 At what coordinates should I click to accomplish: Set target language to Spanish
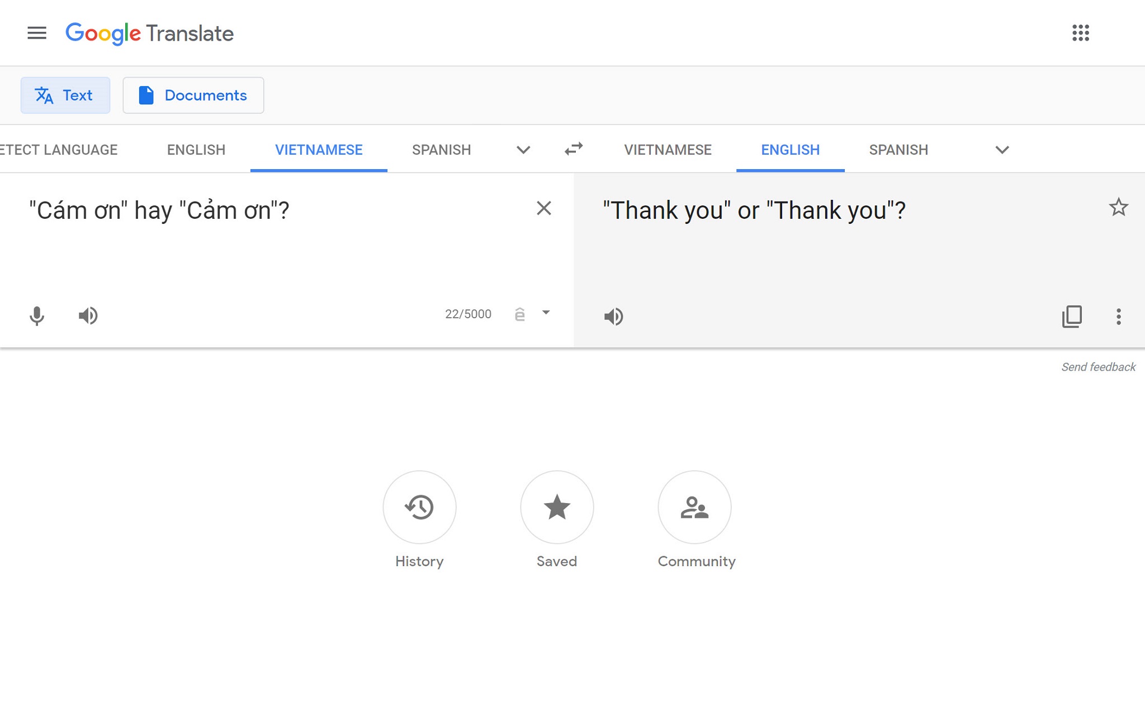point(898,150)
